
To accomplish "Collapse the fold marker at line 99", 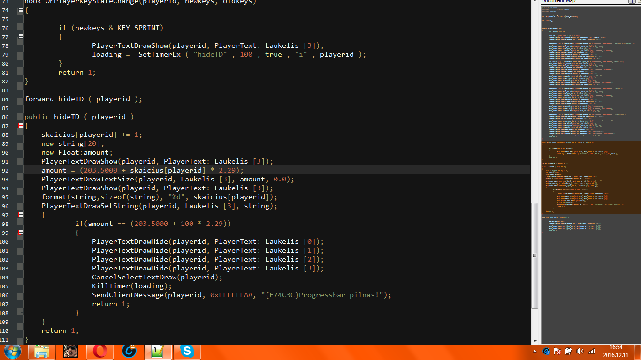I will click(x=21, y=232).
